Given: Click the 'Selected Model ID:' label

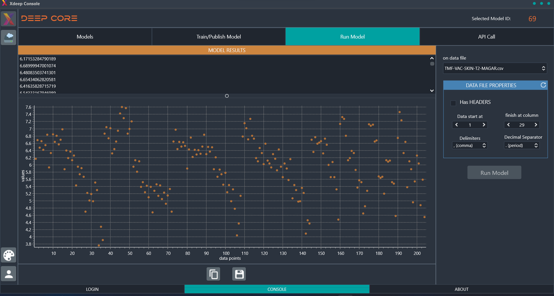Looking at the screenshot, I should coord(491,19).
